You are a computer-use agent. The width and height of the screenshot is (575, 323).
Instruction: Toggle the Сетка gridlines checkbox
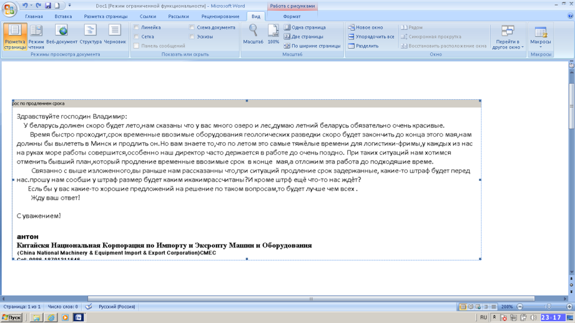pyautogui.click(x=136, y=37)
